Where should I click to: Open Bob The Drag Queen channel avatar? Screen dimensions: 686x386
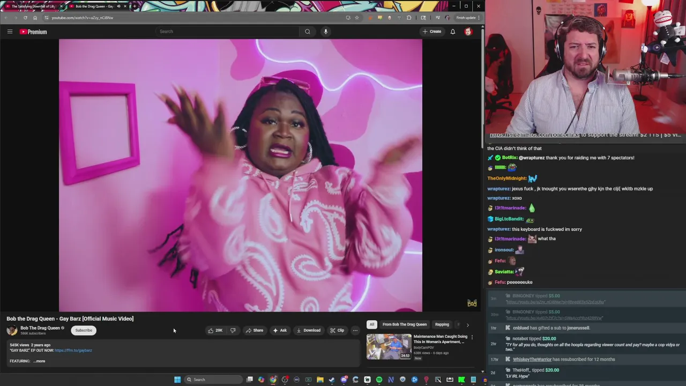point(12,330)
